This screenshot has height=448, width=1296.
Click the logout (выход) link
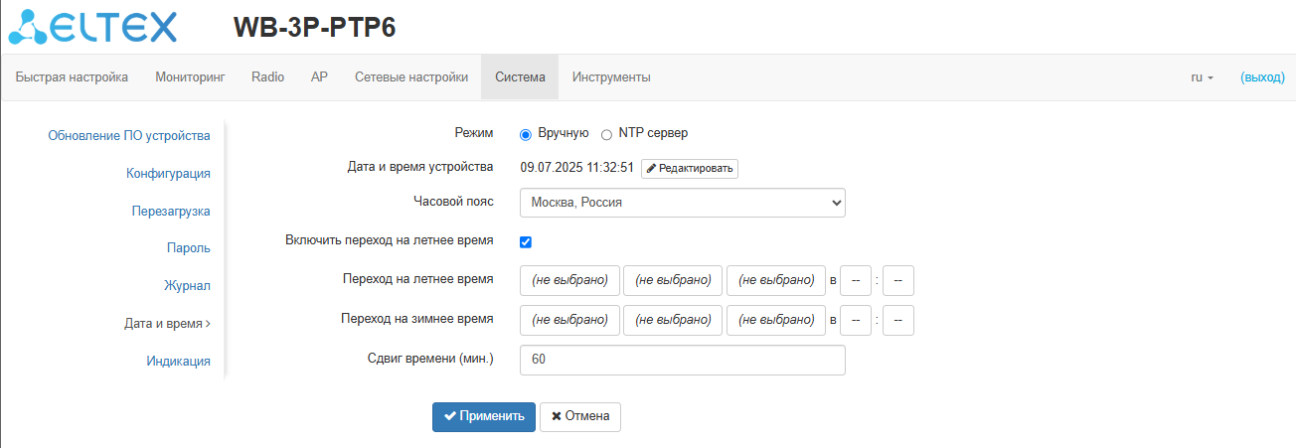tap(1262, 77)
